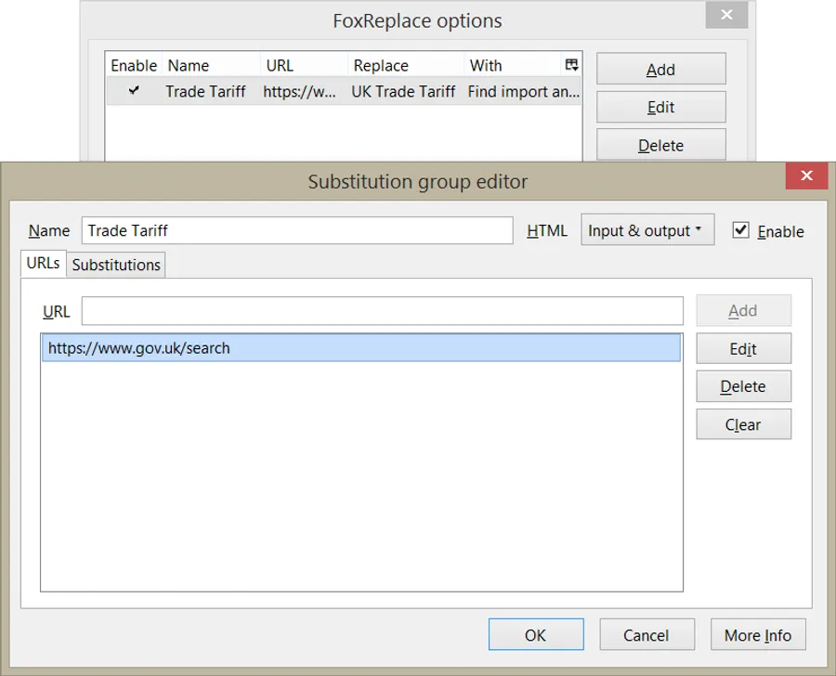Uncheck the Trade Tariff rule's enable checkmark
Viewport: 836px width, 676px height.
click(134, 92)
